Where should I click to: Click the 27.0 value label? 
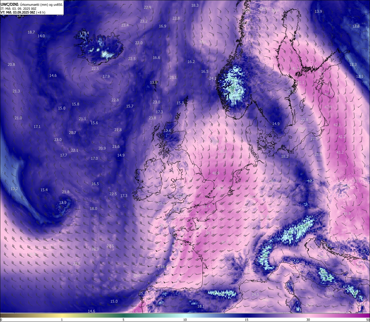click(x=330, y=293)
